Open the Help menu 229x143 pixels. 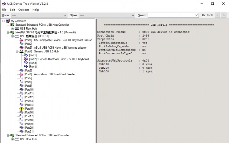[x=36, y=10]
